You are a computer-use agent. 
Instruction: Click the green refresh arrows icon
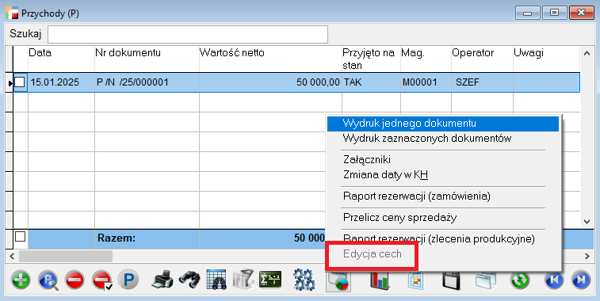click(520, 280)
